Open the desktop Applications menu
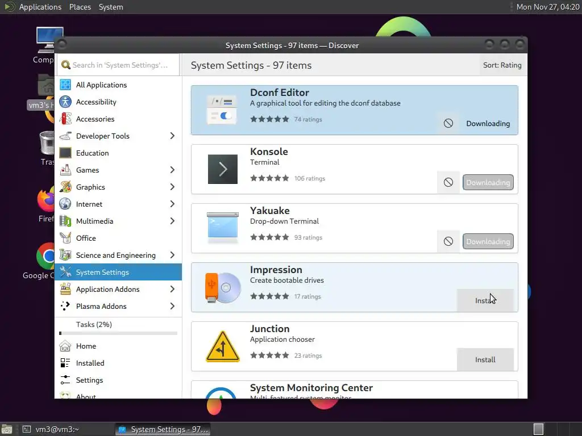Screen dimensions: 582x436 click(x=40, y=7)
